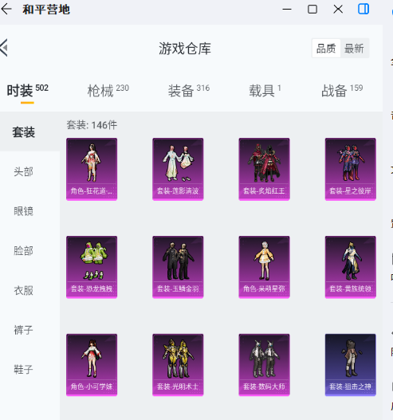This screenshot has height=420, width=393.
Task: Open the 战备 tab
Action: [342, 91]
